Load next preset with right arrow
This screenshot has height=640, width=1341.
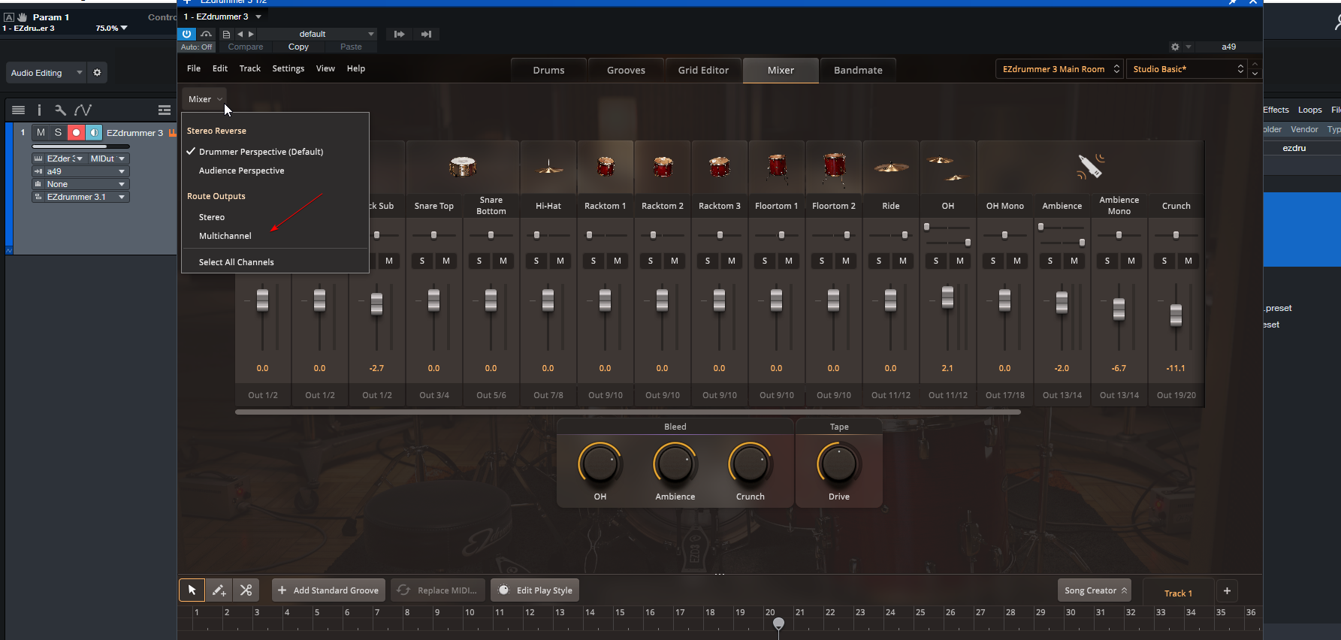tap(251, 34)
